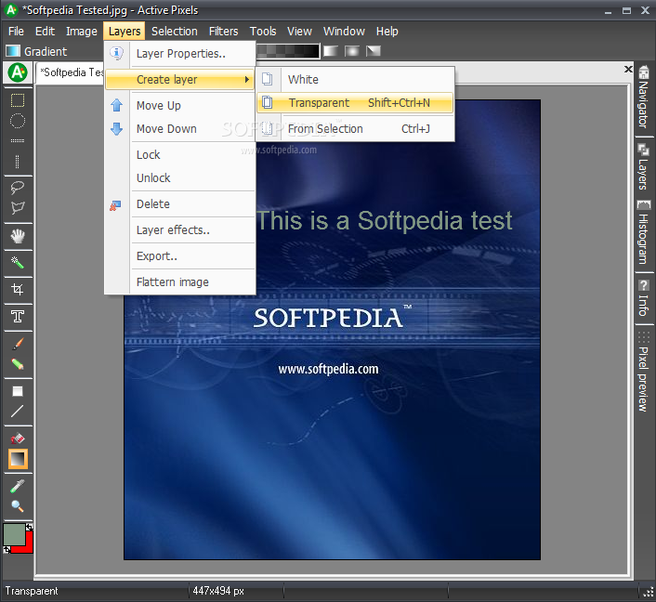Viewport: 656px width, 602px height.
Task: Select Unlock in Layers menu
Action: [x=180, y=178]
